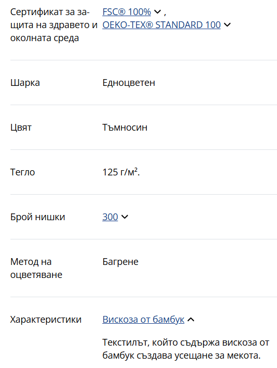
Task: Click the bamboo viscose description paragraph
Action: (x=186, y=349)
